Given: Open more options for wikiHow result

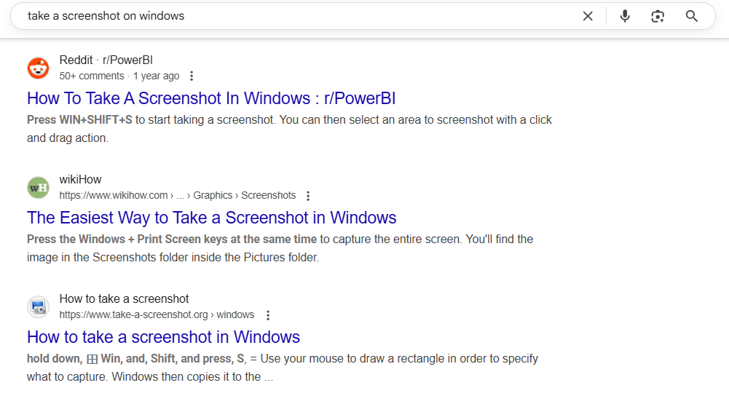Looking at the screenshot, I should coord(308,196).
